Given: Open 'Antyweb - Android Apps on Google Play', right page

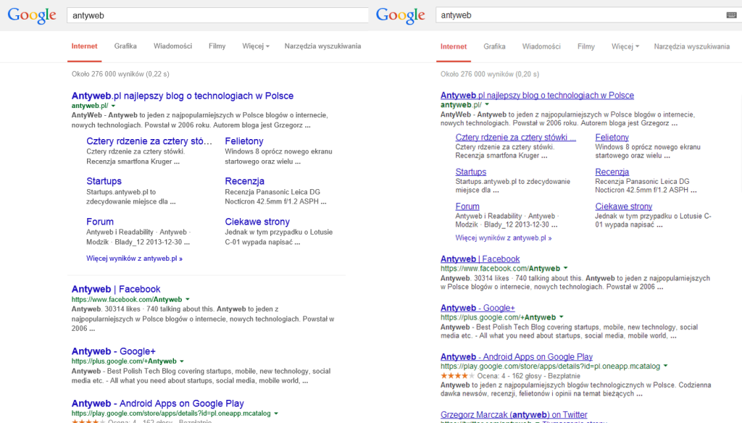Looking at the screenshot, I should point(517,357).
